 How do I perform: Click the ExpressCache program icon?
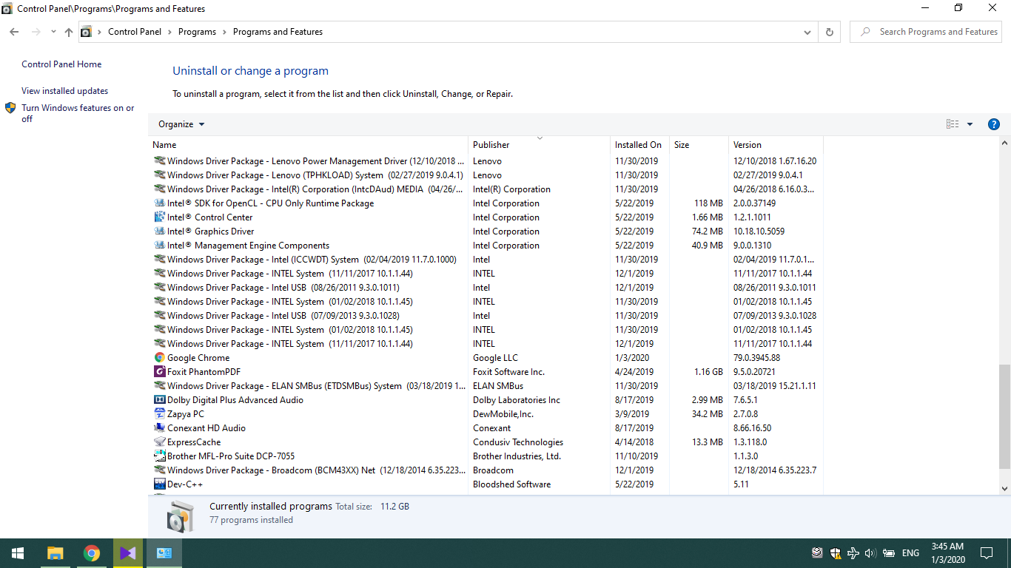[x=159, y=442]
